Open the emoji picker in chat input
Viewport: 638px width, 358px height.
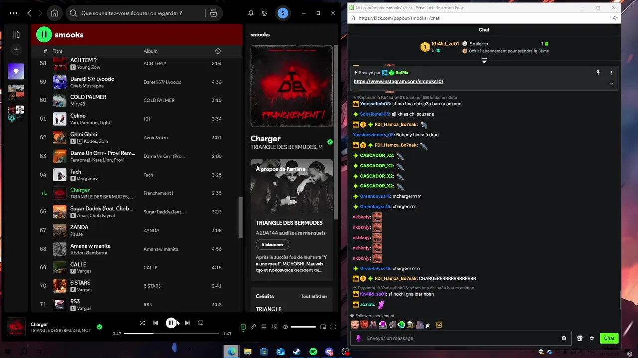(x=564, y=338)
